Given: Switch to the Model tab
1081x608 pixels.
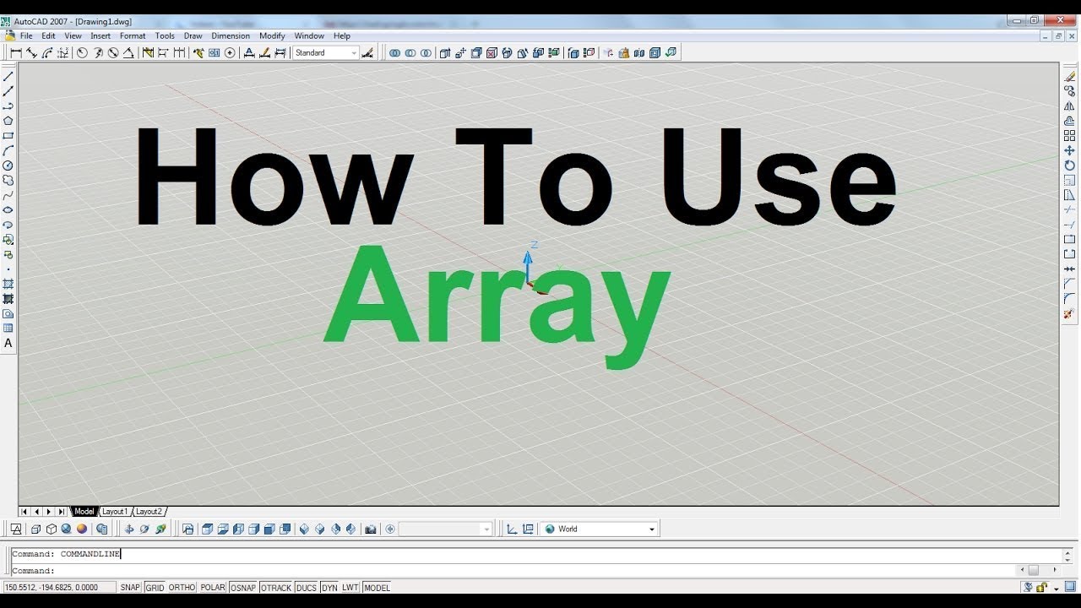Looking at the screenshot, I should click(x=84, y=512).
